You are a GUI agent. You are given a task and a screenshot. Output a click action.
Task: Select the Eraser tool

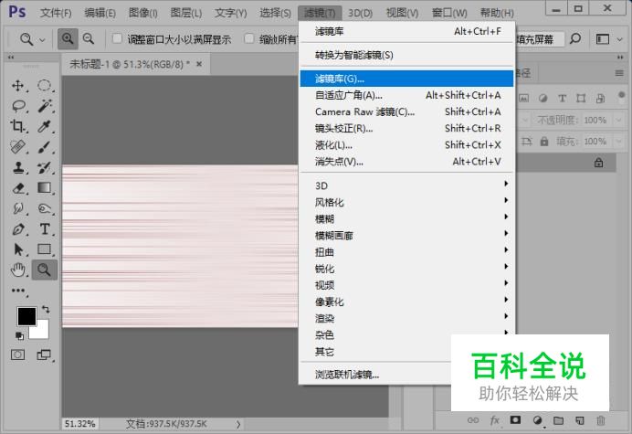[x=17, y=188]
